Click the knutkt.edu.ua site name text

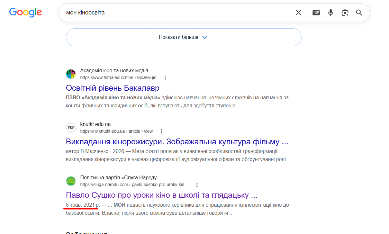click(95, 124)
